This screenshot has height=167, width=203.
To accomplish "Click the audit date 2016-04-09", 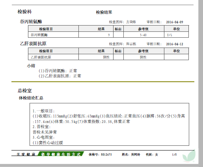I will point(175,22).
